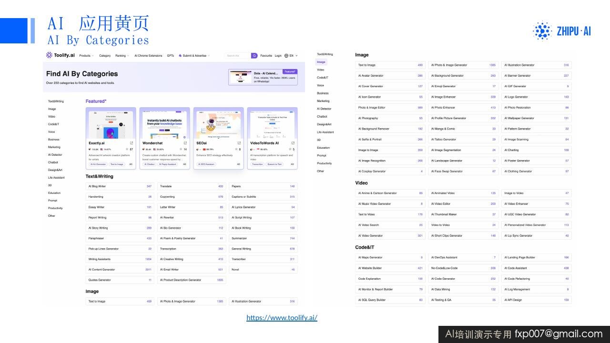Viewport: 610px width, 343px height.
Task: Open the AI Avatar Generator category
Action: pyautogui.click(x=390, y=76)
